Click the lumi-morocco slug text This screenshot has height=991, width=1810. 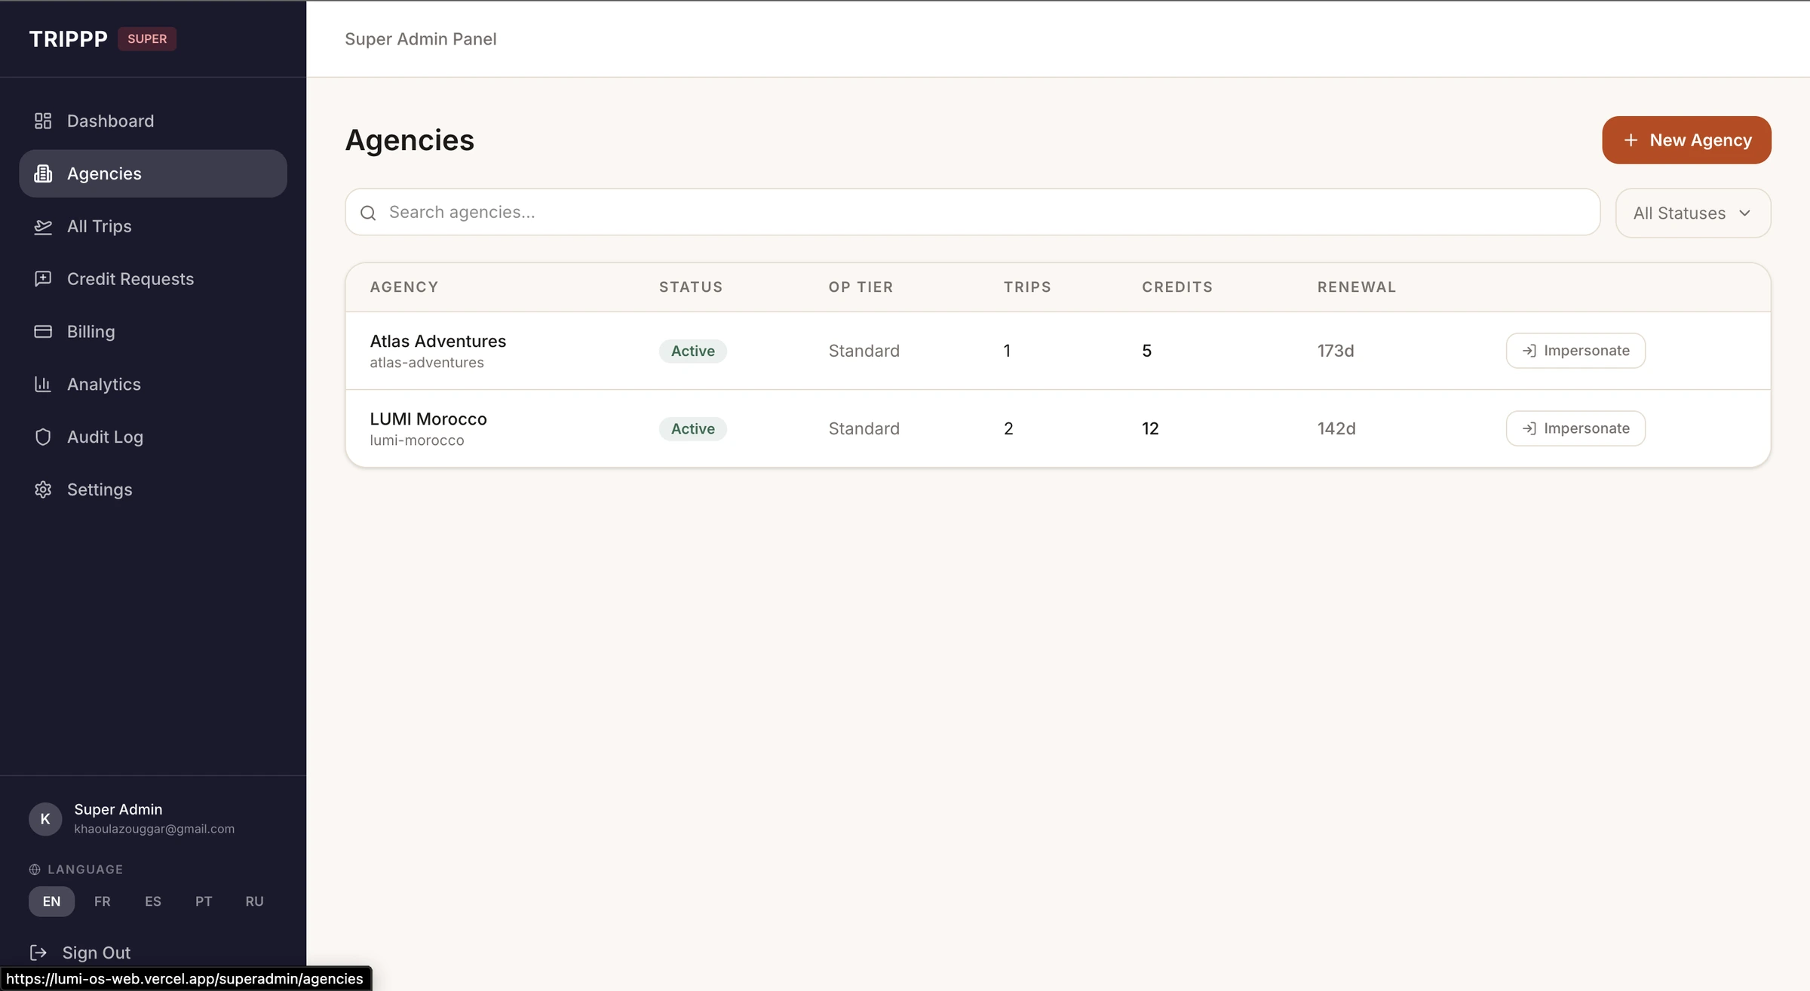[x=417, y=440]
